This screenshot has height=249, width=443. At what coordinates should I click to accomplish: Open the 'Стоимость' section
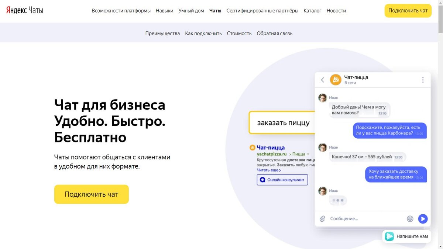pos(239,33)
